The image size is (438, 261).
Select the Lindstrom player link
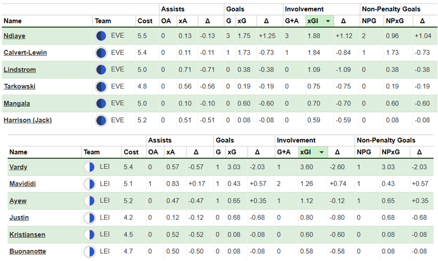pyautogui.click(x=19, y=69)
